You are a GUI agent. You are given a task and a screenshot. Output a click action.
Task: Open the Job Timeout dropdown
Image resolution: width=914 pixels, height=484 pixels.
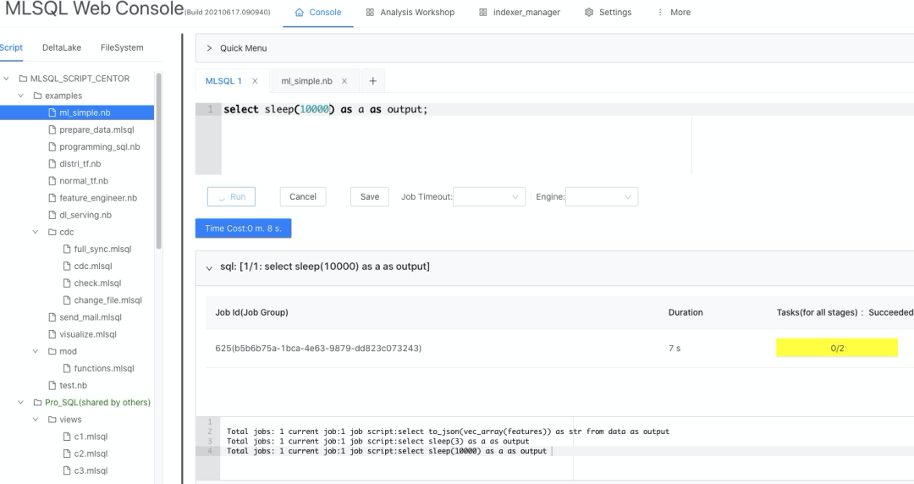[x=489, y=197]
